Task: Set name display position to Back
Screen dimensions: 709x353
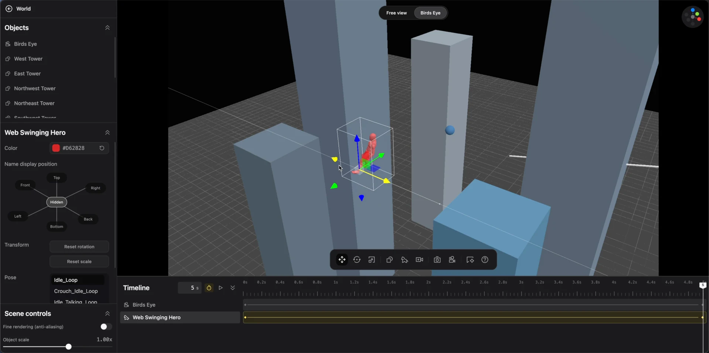Action: (x=88, y=219)
